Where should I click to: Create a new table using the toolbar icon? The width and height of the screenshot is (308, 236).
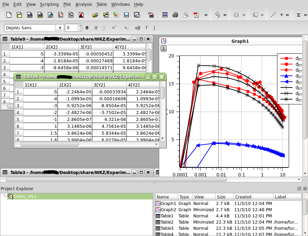coord(29,15)
